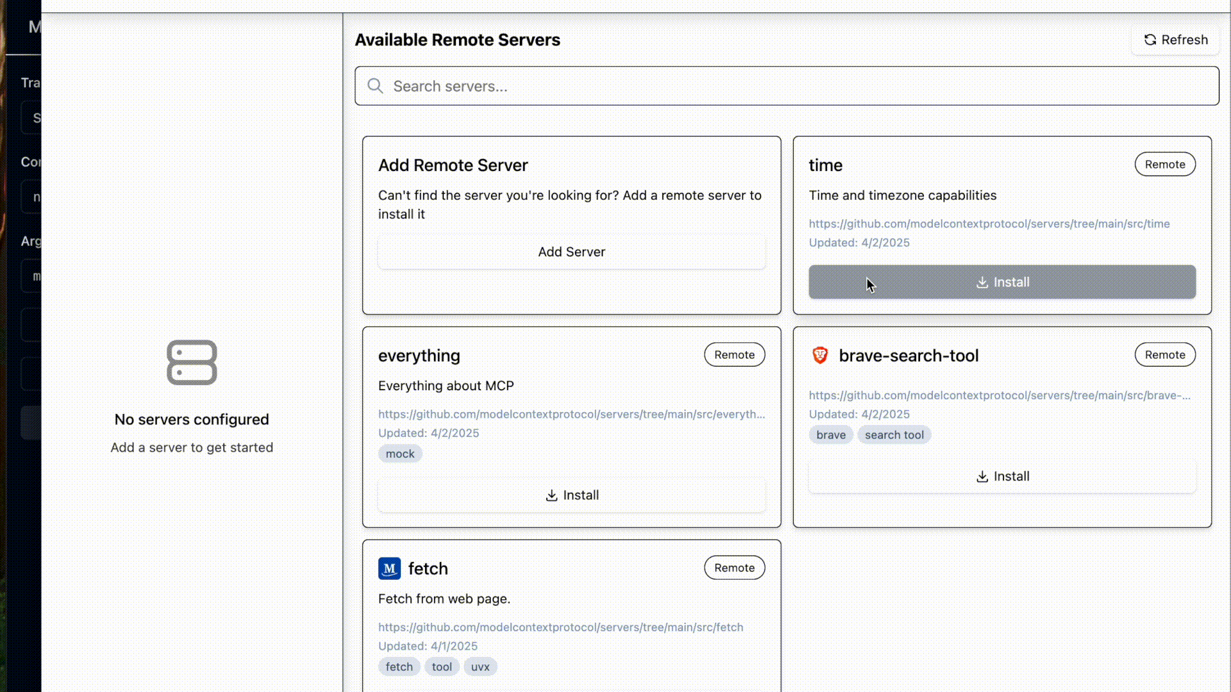Viewport: 1231px width, 692px height.
Task: Click Fetch from web page description
Action: 444,599
